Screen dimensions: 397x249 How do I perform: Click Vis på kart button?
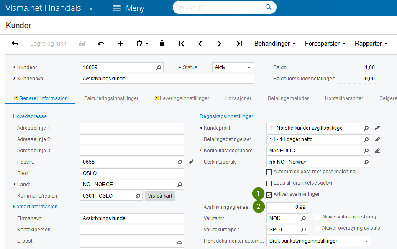coord(160,196)
